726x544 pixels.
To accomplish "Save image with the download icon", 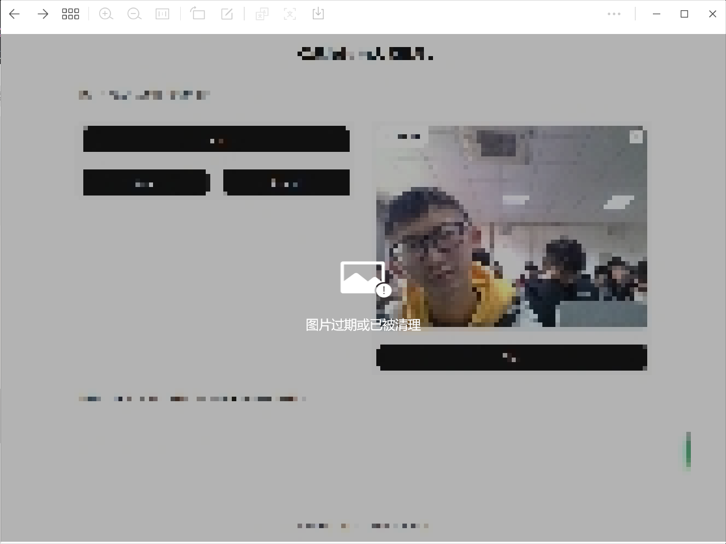I will tap(318, 14).
